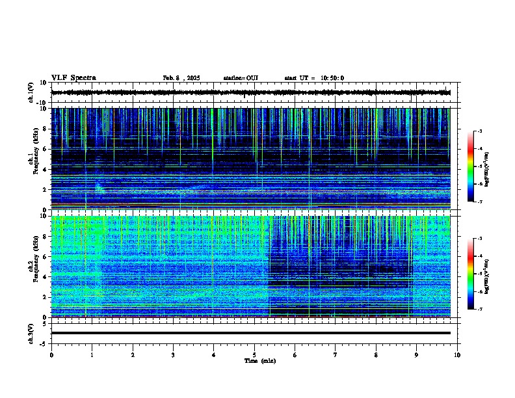This screenshot has width=515, height=398.
Task: Click the ch.1 "Frequency (kHz)" axis label
Action: pyautogui.click(x=36, y=152)
